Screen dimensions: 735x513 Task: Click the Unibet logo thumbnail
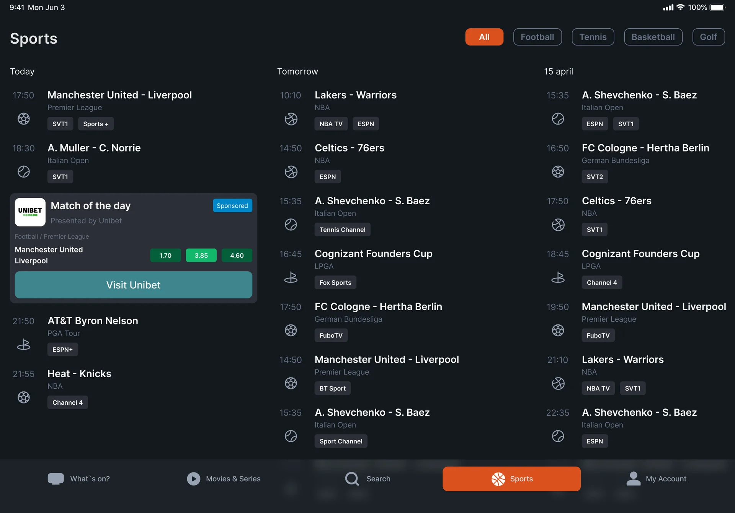coord(30,212)
